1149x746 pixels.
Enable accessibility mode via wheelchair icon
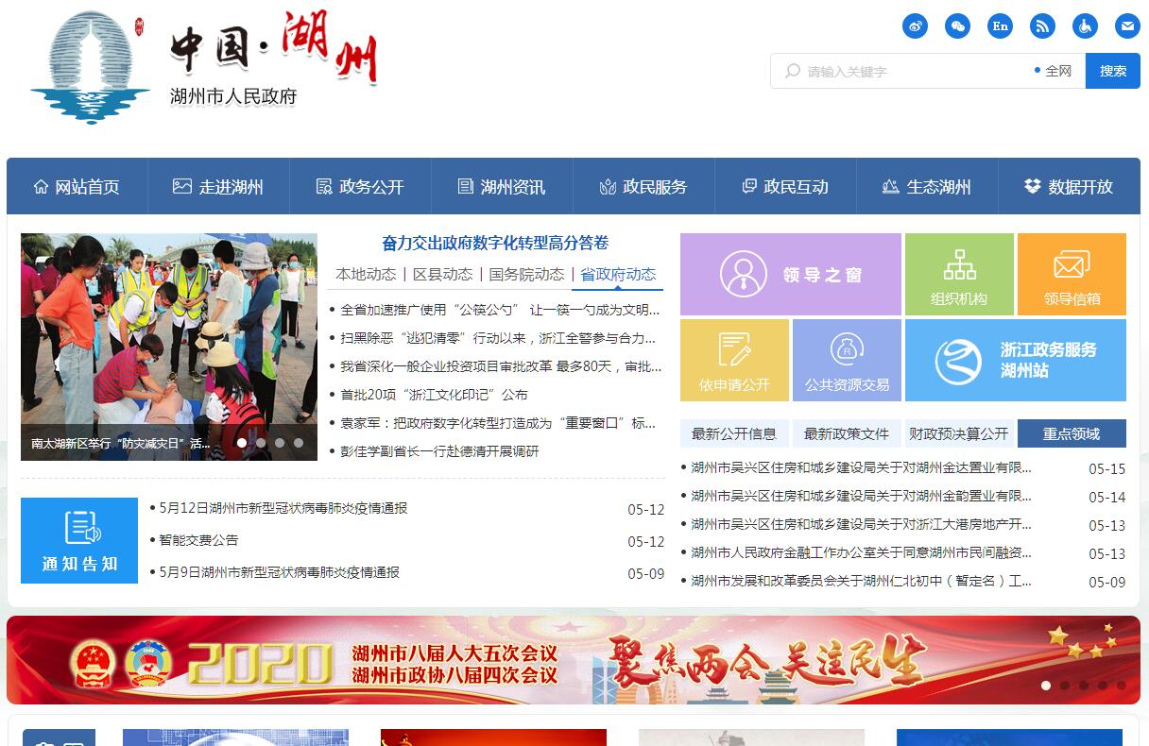(1085, 26)
